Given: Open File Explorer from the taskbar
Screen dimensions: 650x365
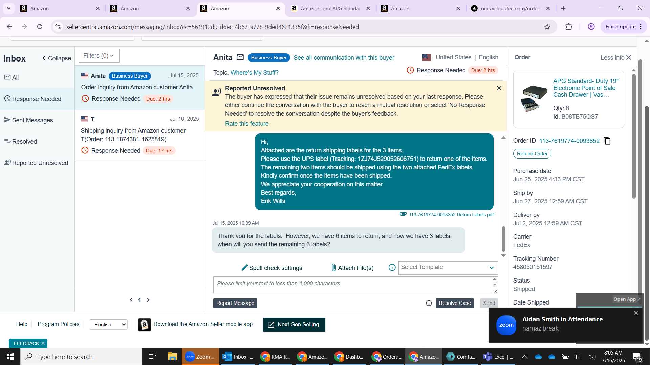Looking at the screenshot, I should pos(172,357).
